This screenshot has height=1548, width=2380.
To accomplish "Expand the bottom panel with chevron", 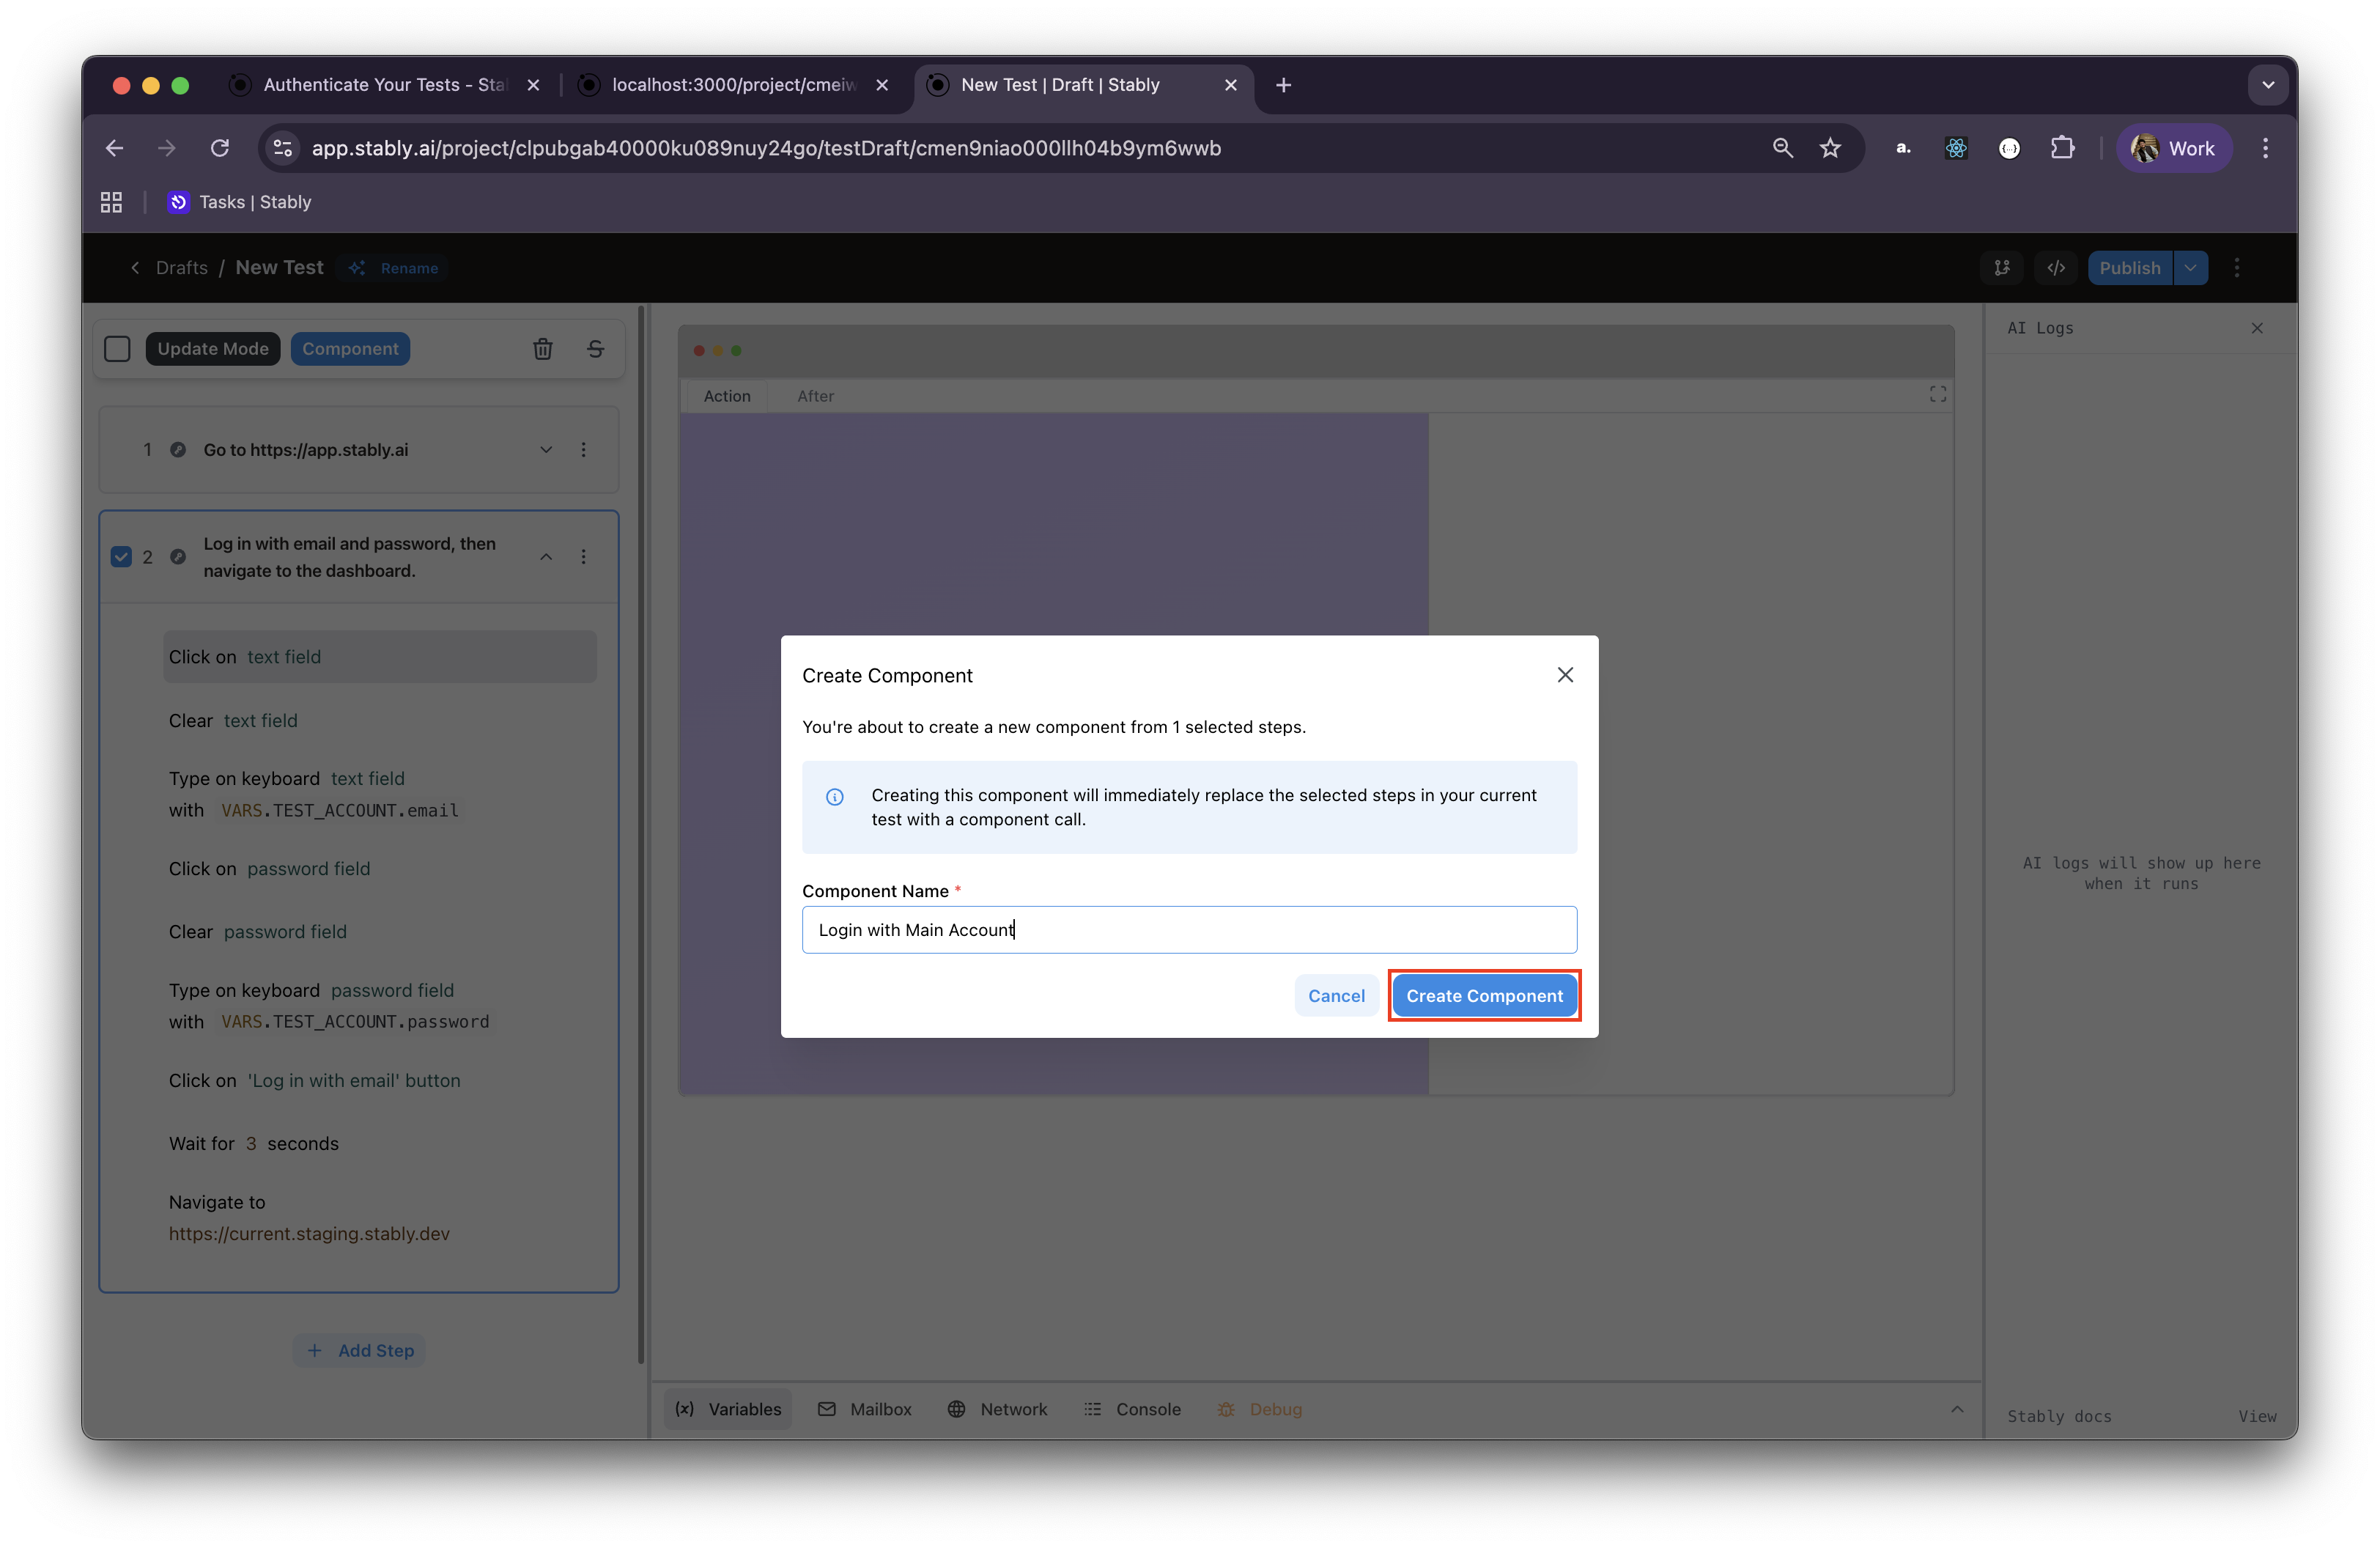I will (1956, 1408).
